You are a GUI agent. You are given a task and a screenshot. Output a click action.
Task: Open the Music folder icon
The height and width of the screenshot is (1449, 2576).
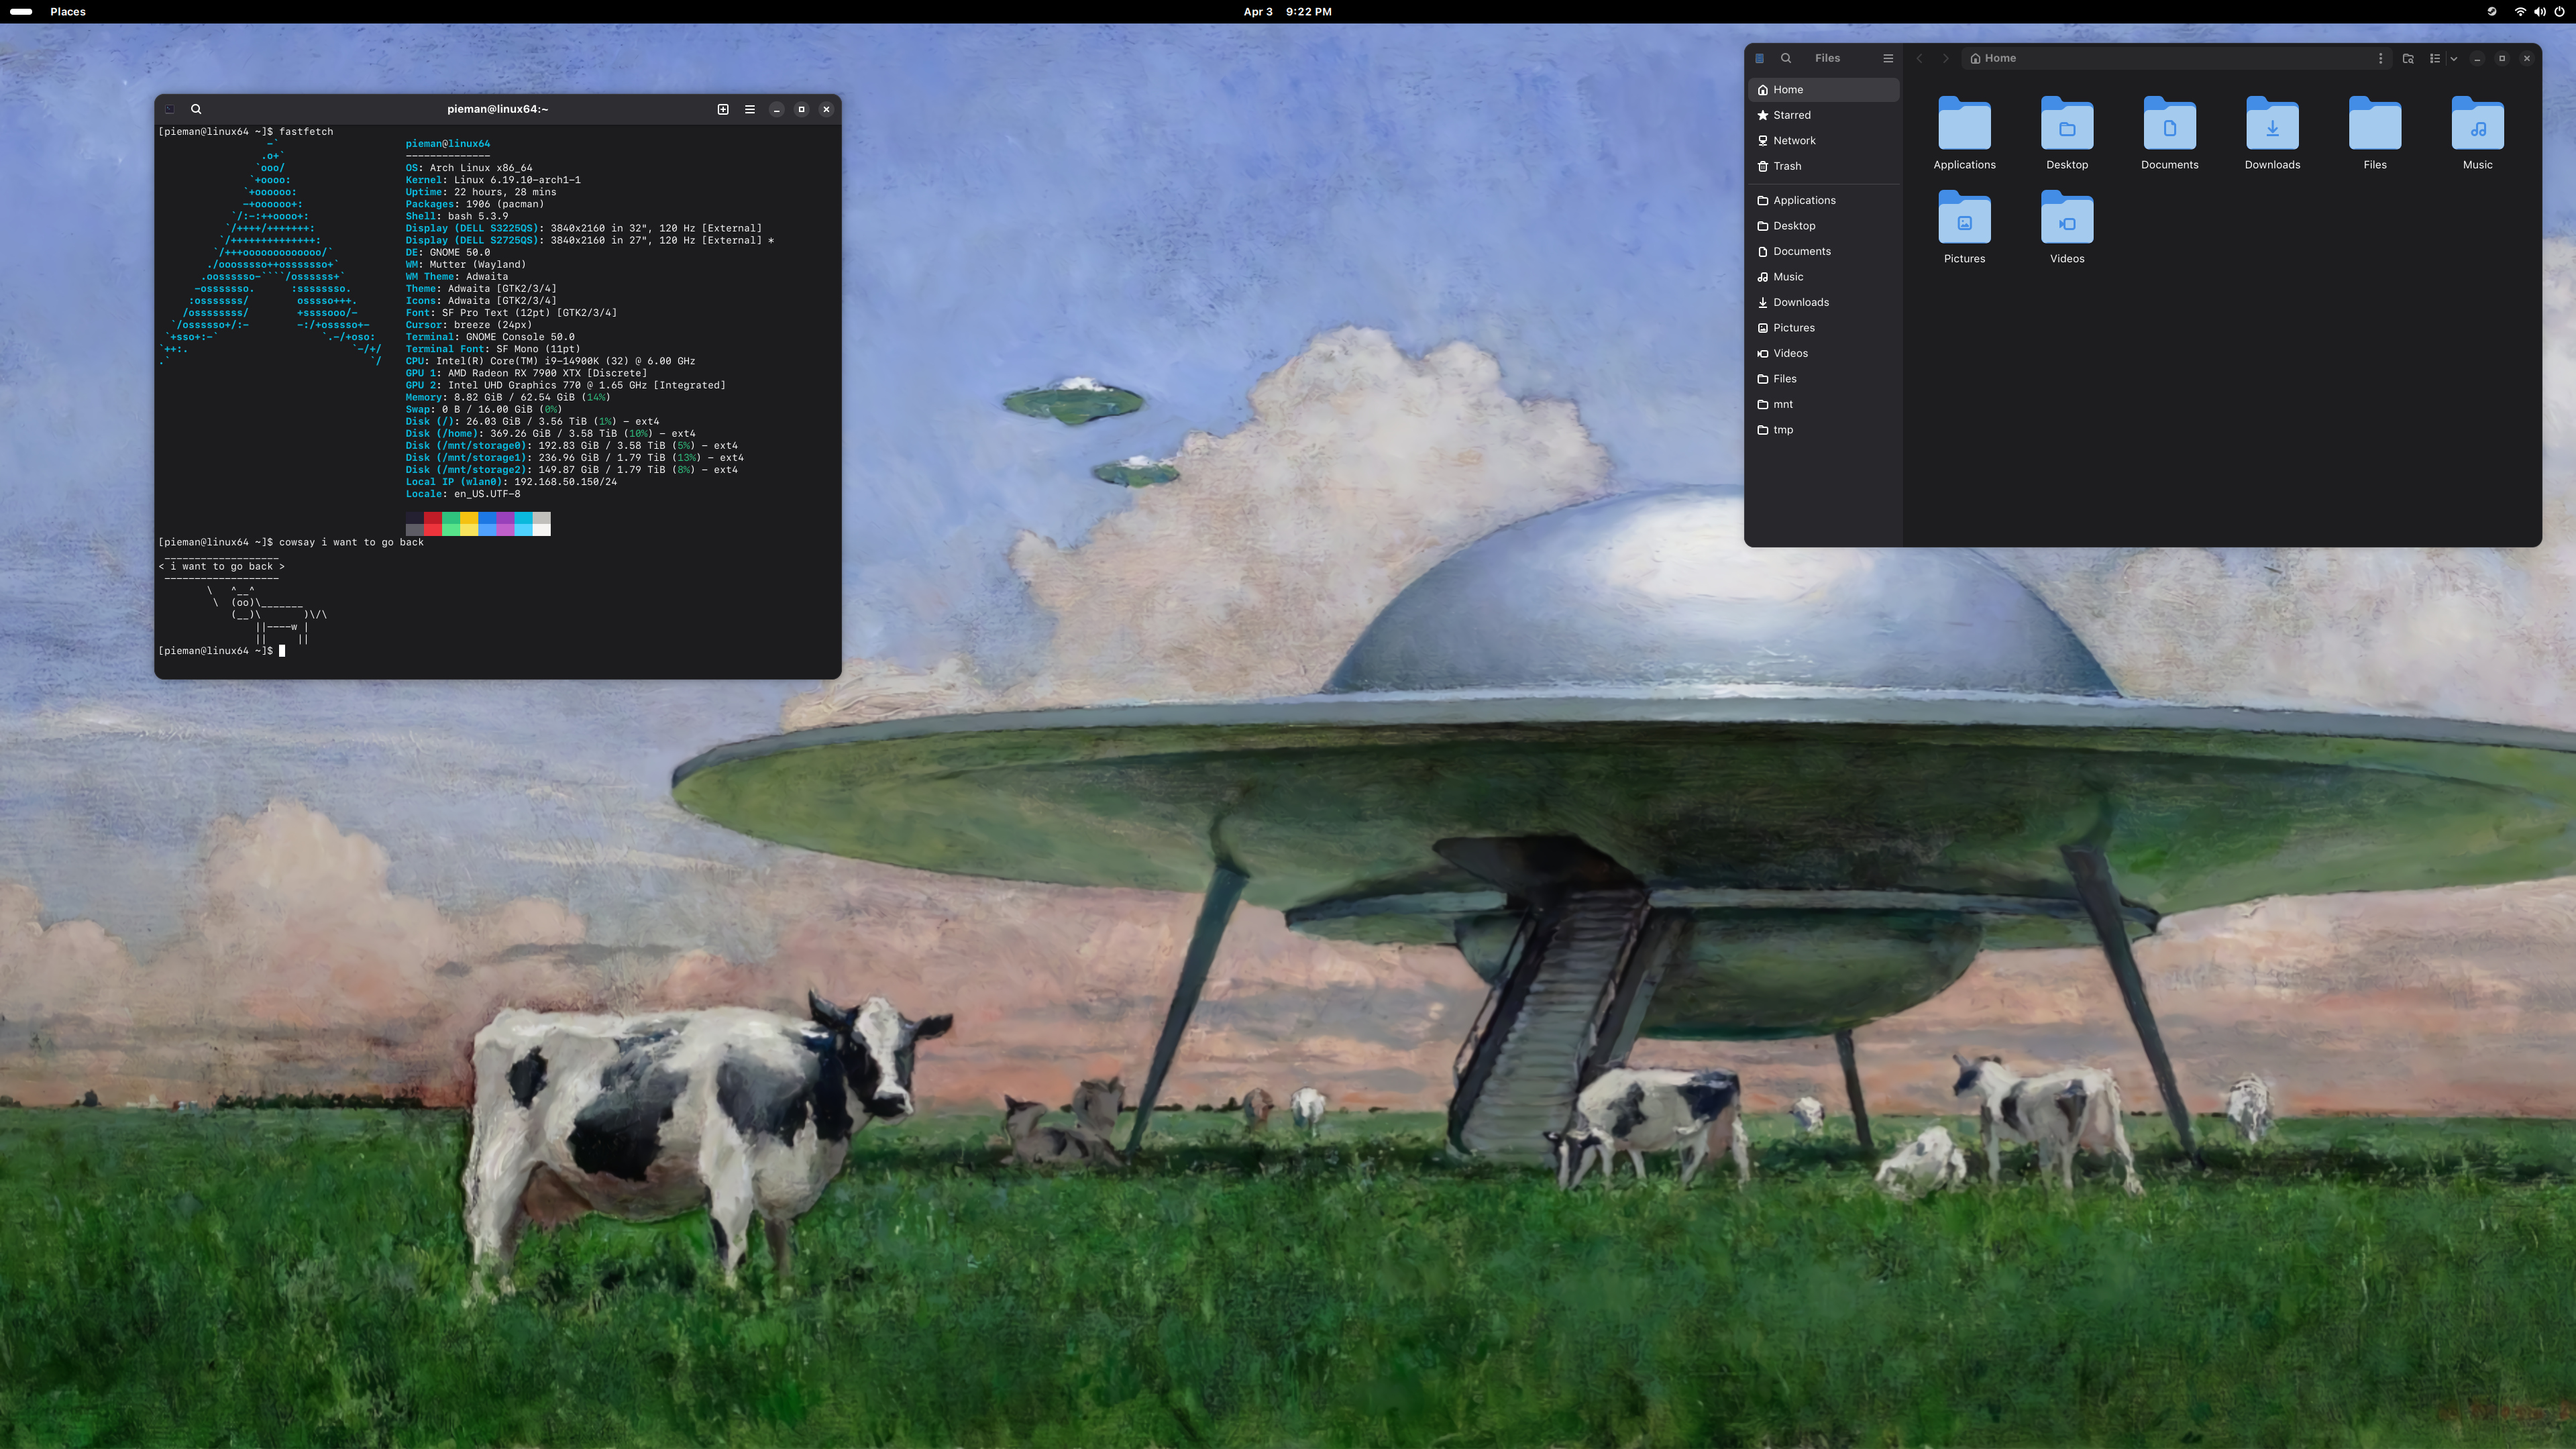tap(2477, 125)
